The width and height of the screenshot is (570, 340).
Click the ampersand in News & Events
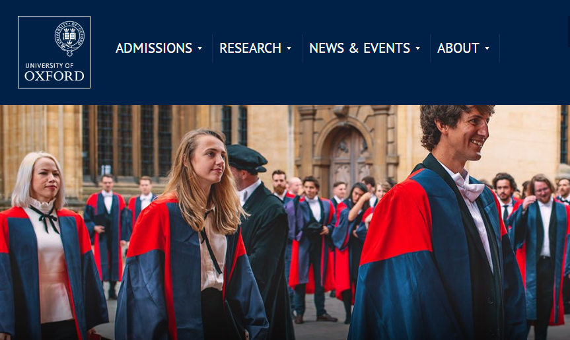coord(354,48)
